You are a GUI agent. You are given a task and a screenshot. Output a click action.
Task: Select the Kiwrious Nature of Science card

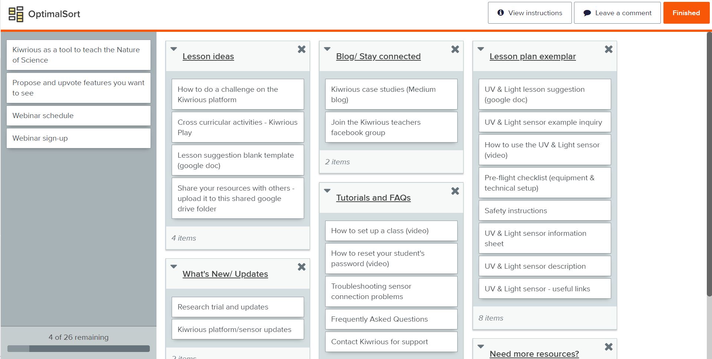79,55
